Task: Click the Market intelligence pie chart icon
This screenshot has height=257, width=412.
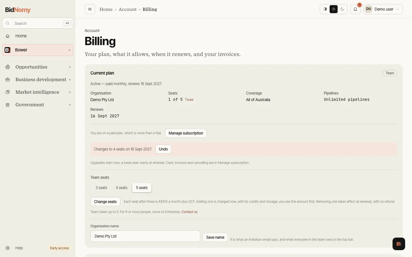Action: click(x=8, y=92)
